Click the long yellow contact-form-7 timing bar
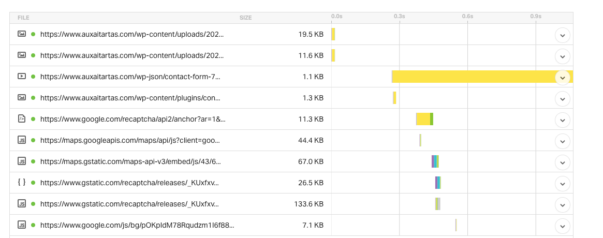 pos(482,77)
